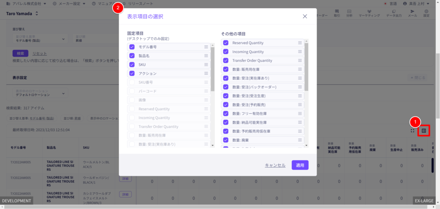Click the 生産中止 column header
The image size is (440, 209).
pos(397,148)
